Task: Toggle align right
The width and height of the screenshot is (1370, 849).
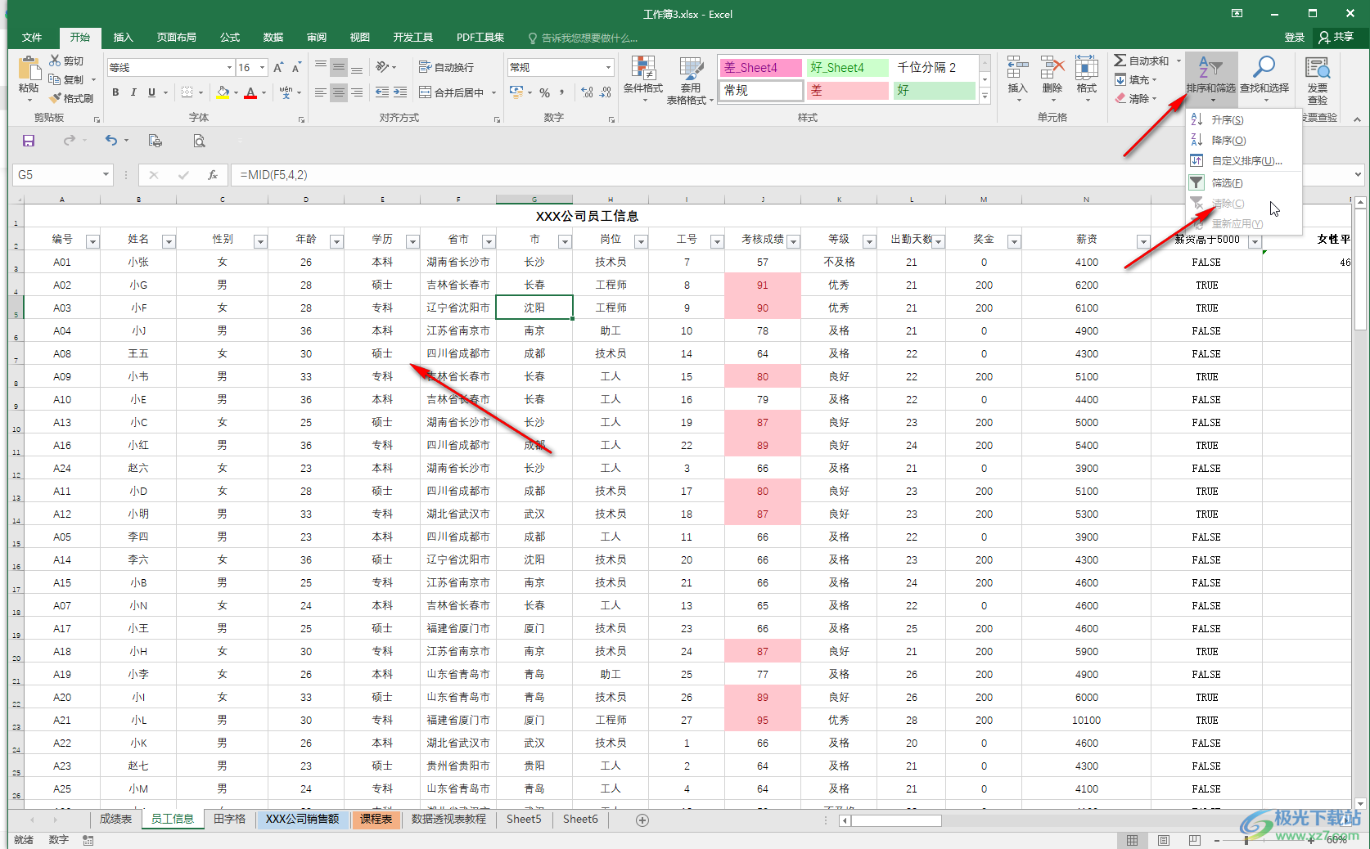Action: (x=357, y=92)
